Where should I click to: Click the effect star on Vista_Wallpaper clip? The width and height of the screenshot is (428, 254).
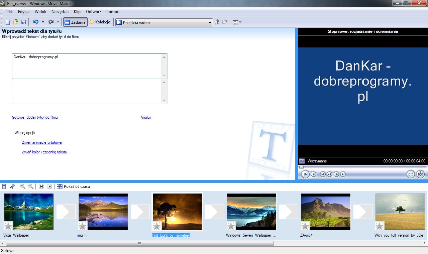(x=8, y=226)
